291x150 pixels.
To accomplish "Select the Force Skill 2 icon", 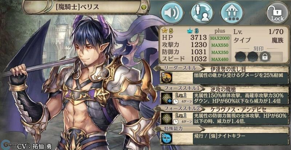I will coord(167,118).
